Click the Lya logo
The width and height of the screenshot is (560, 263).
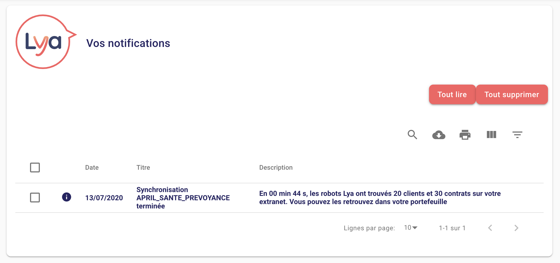[x=44, y=42]
